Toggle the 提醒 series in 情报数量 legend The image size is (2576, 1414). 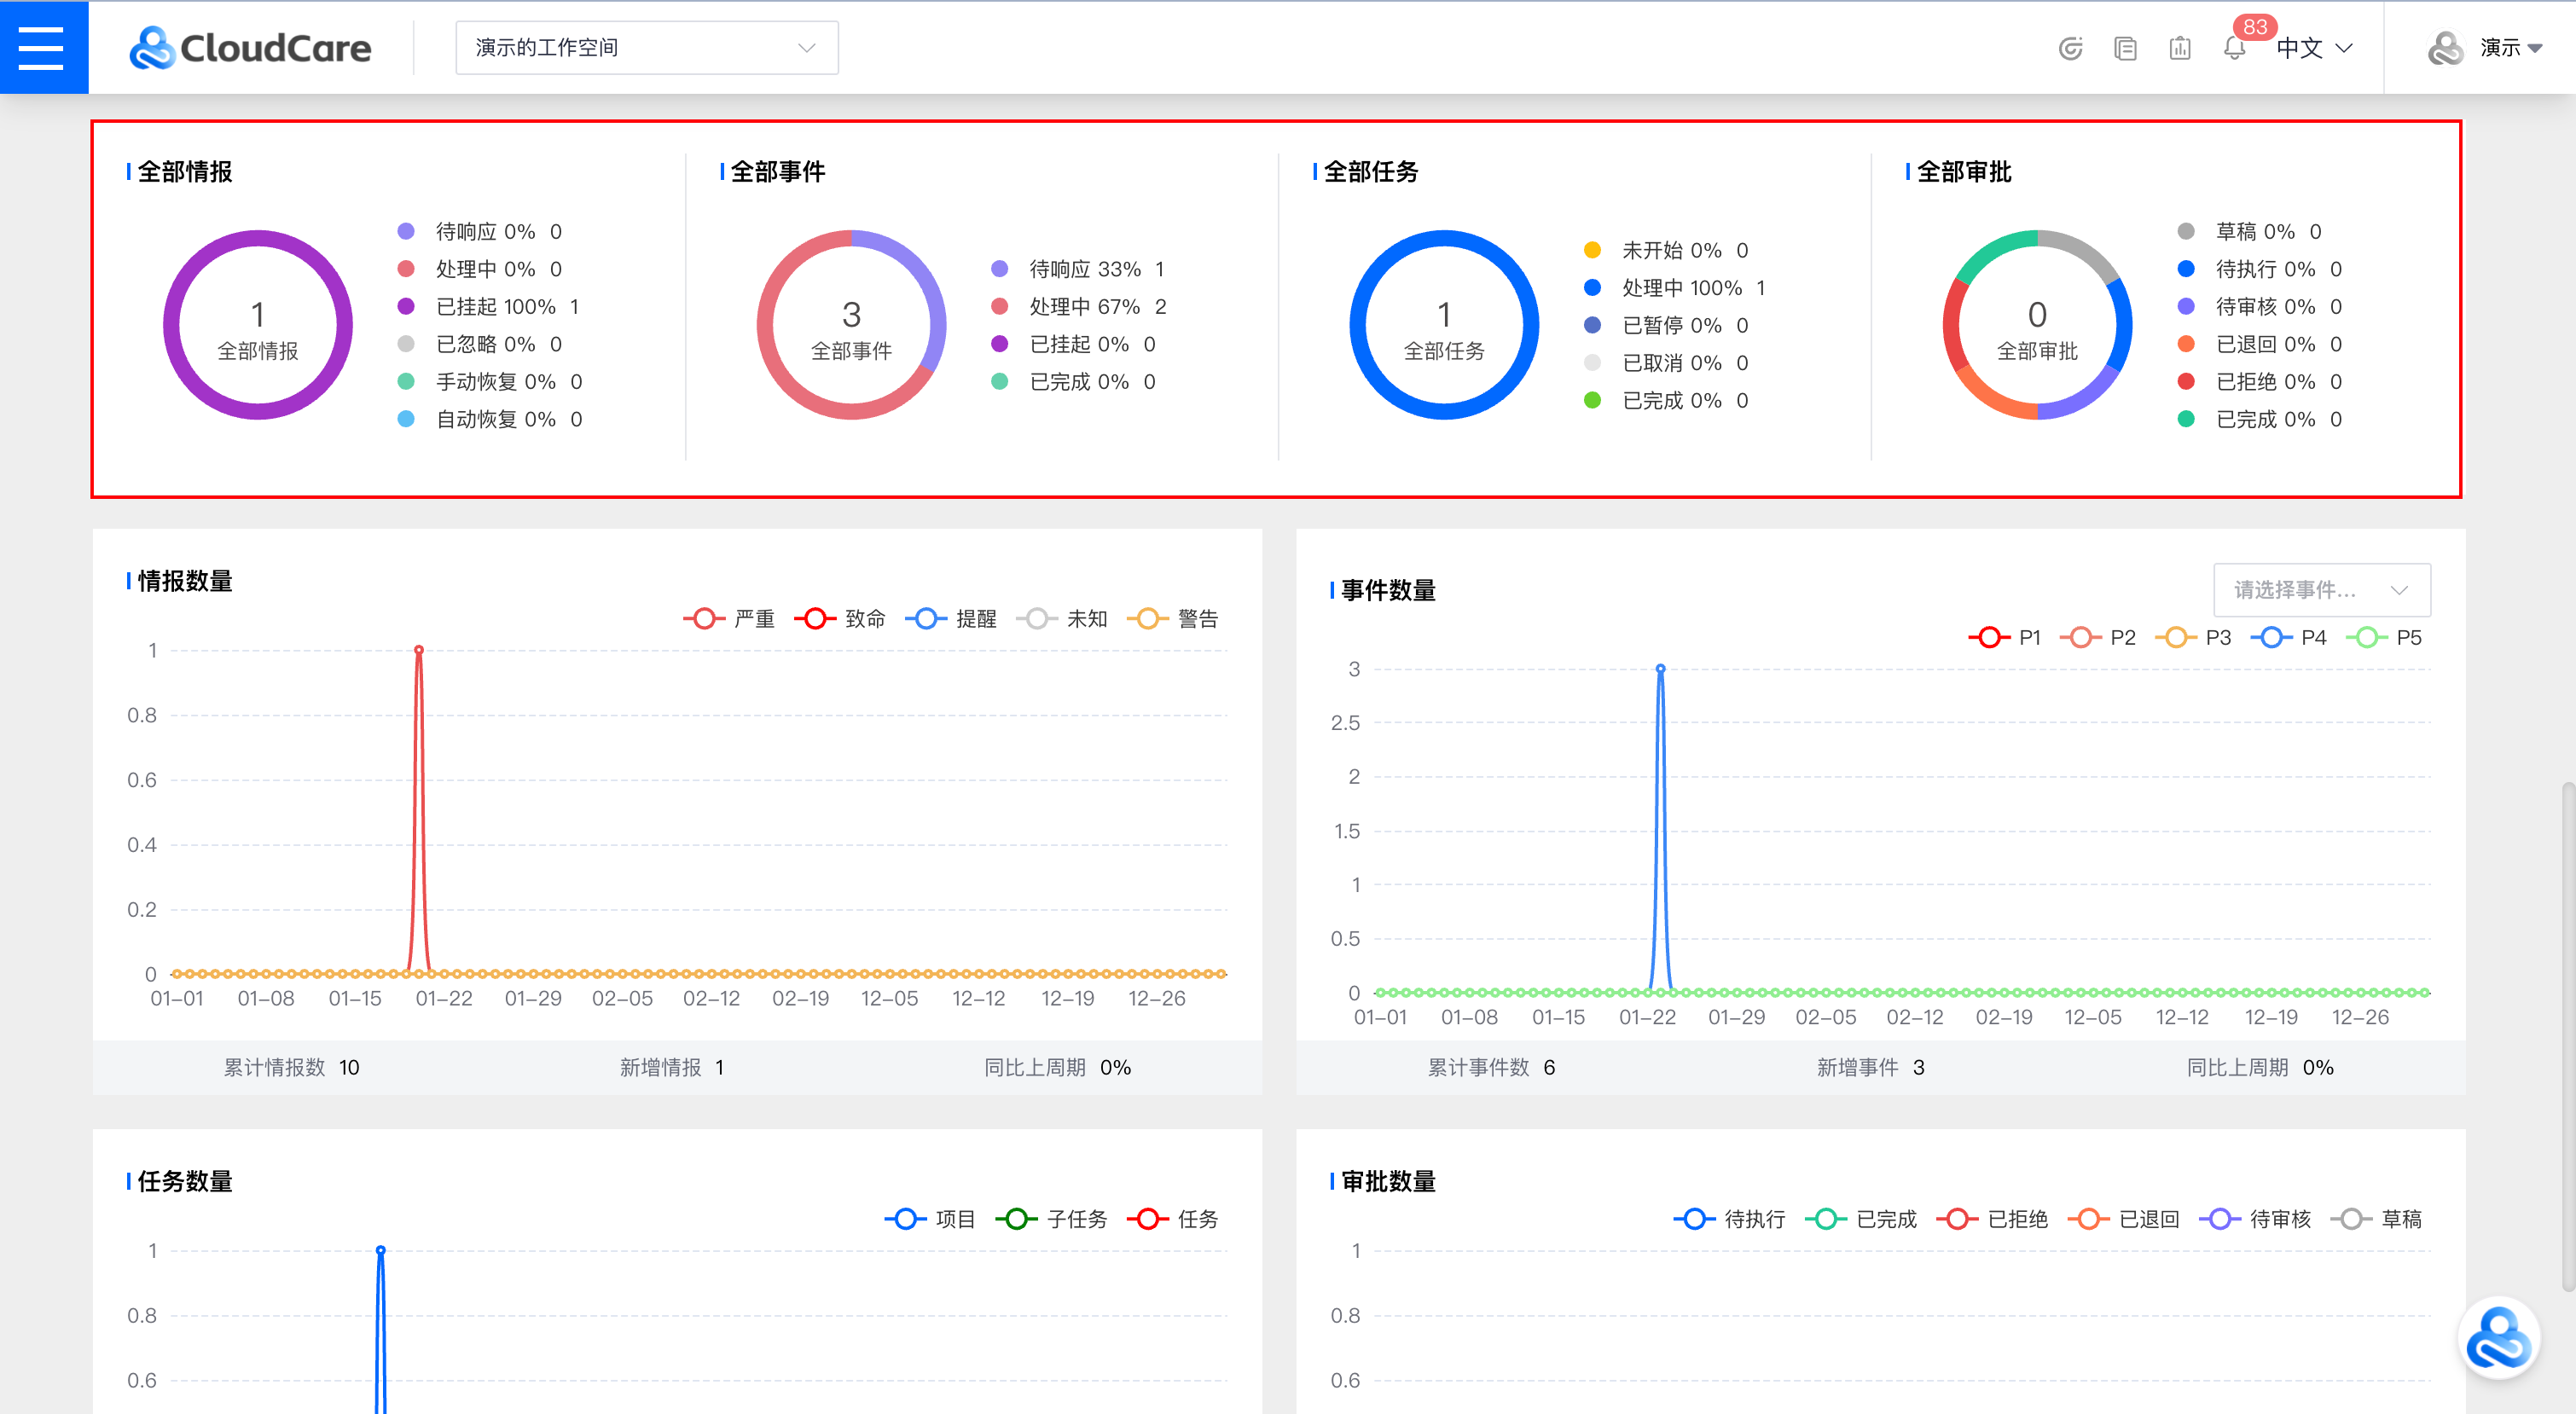[x=951, y=619]
